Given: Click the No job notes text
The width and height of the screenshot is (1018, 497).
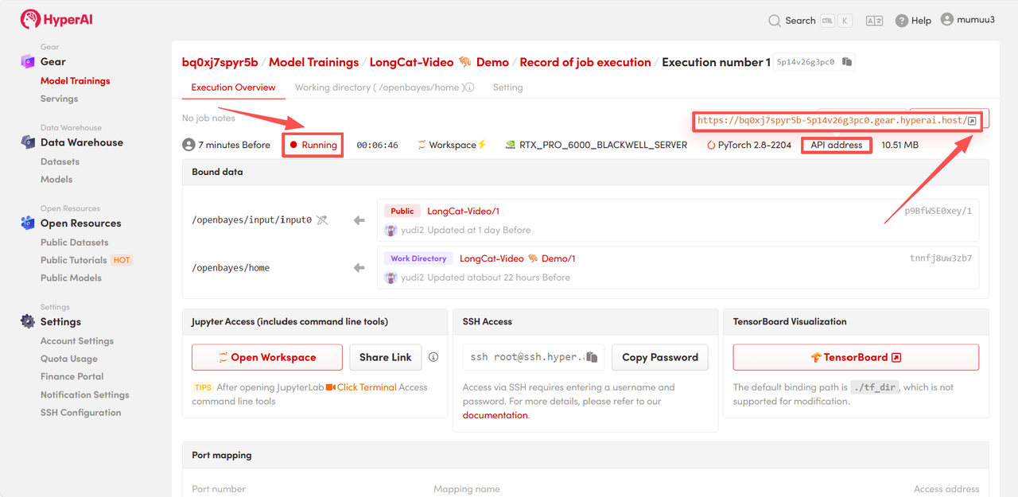Looking at the screenshot, I should click(x=208, y=118).
